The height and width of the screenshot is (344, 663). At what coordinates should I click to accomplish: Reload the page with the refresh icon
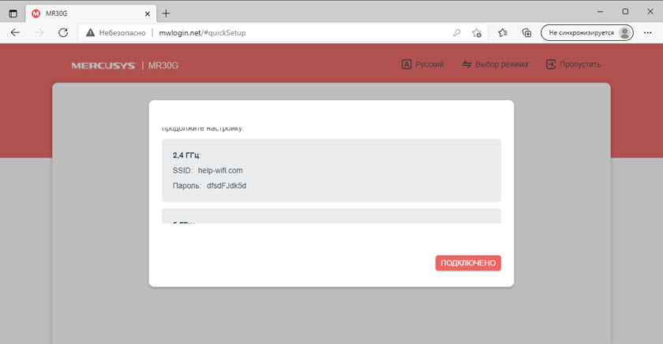click(x=63, y=32)
